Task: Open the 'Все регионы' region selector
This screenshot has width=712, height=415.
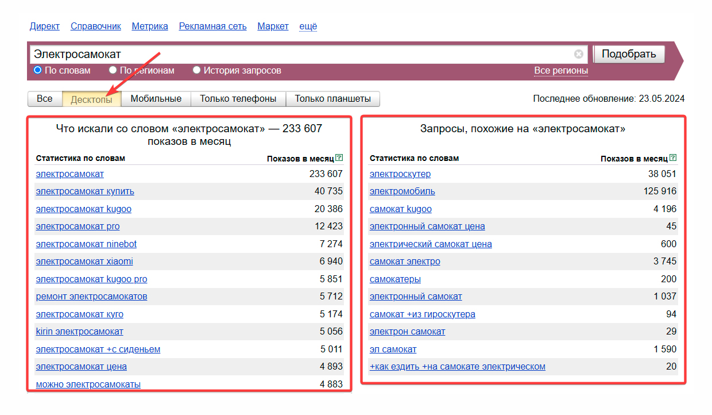Action: [561, 71]
